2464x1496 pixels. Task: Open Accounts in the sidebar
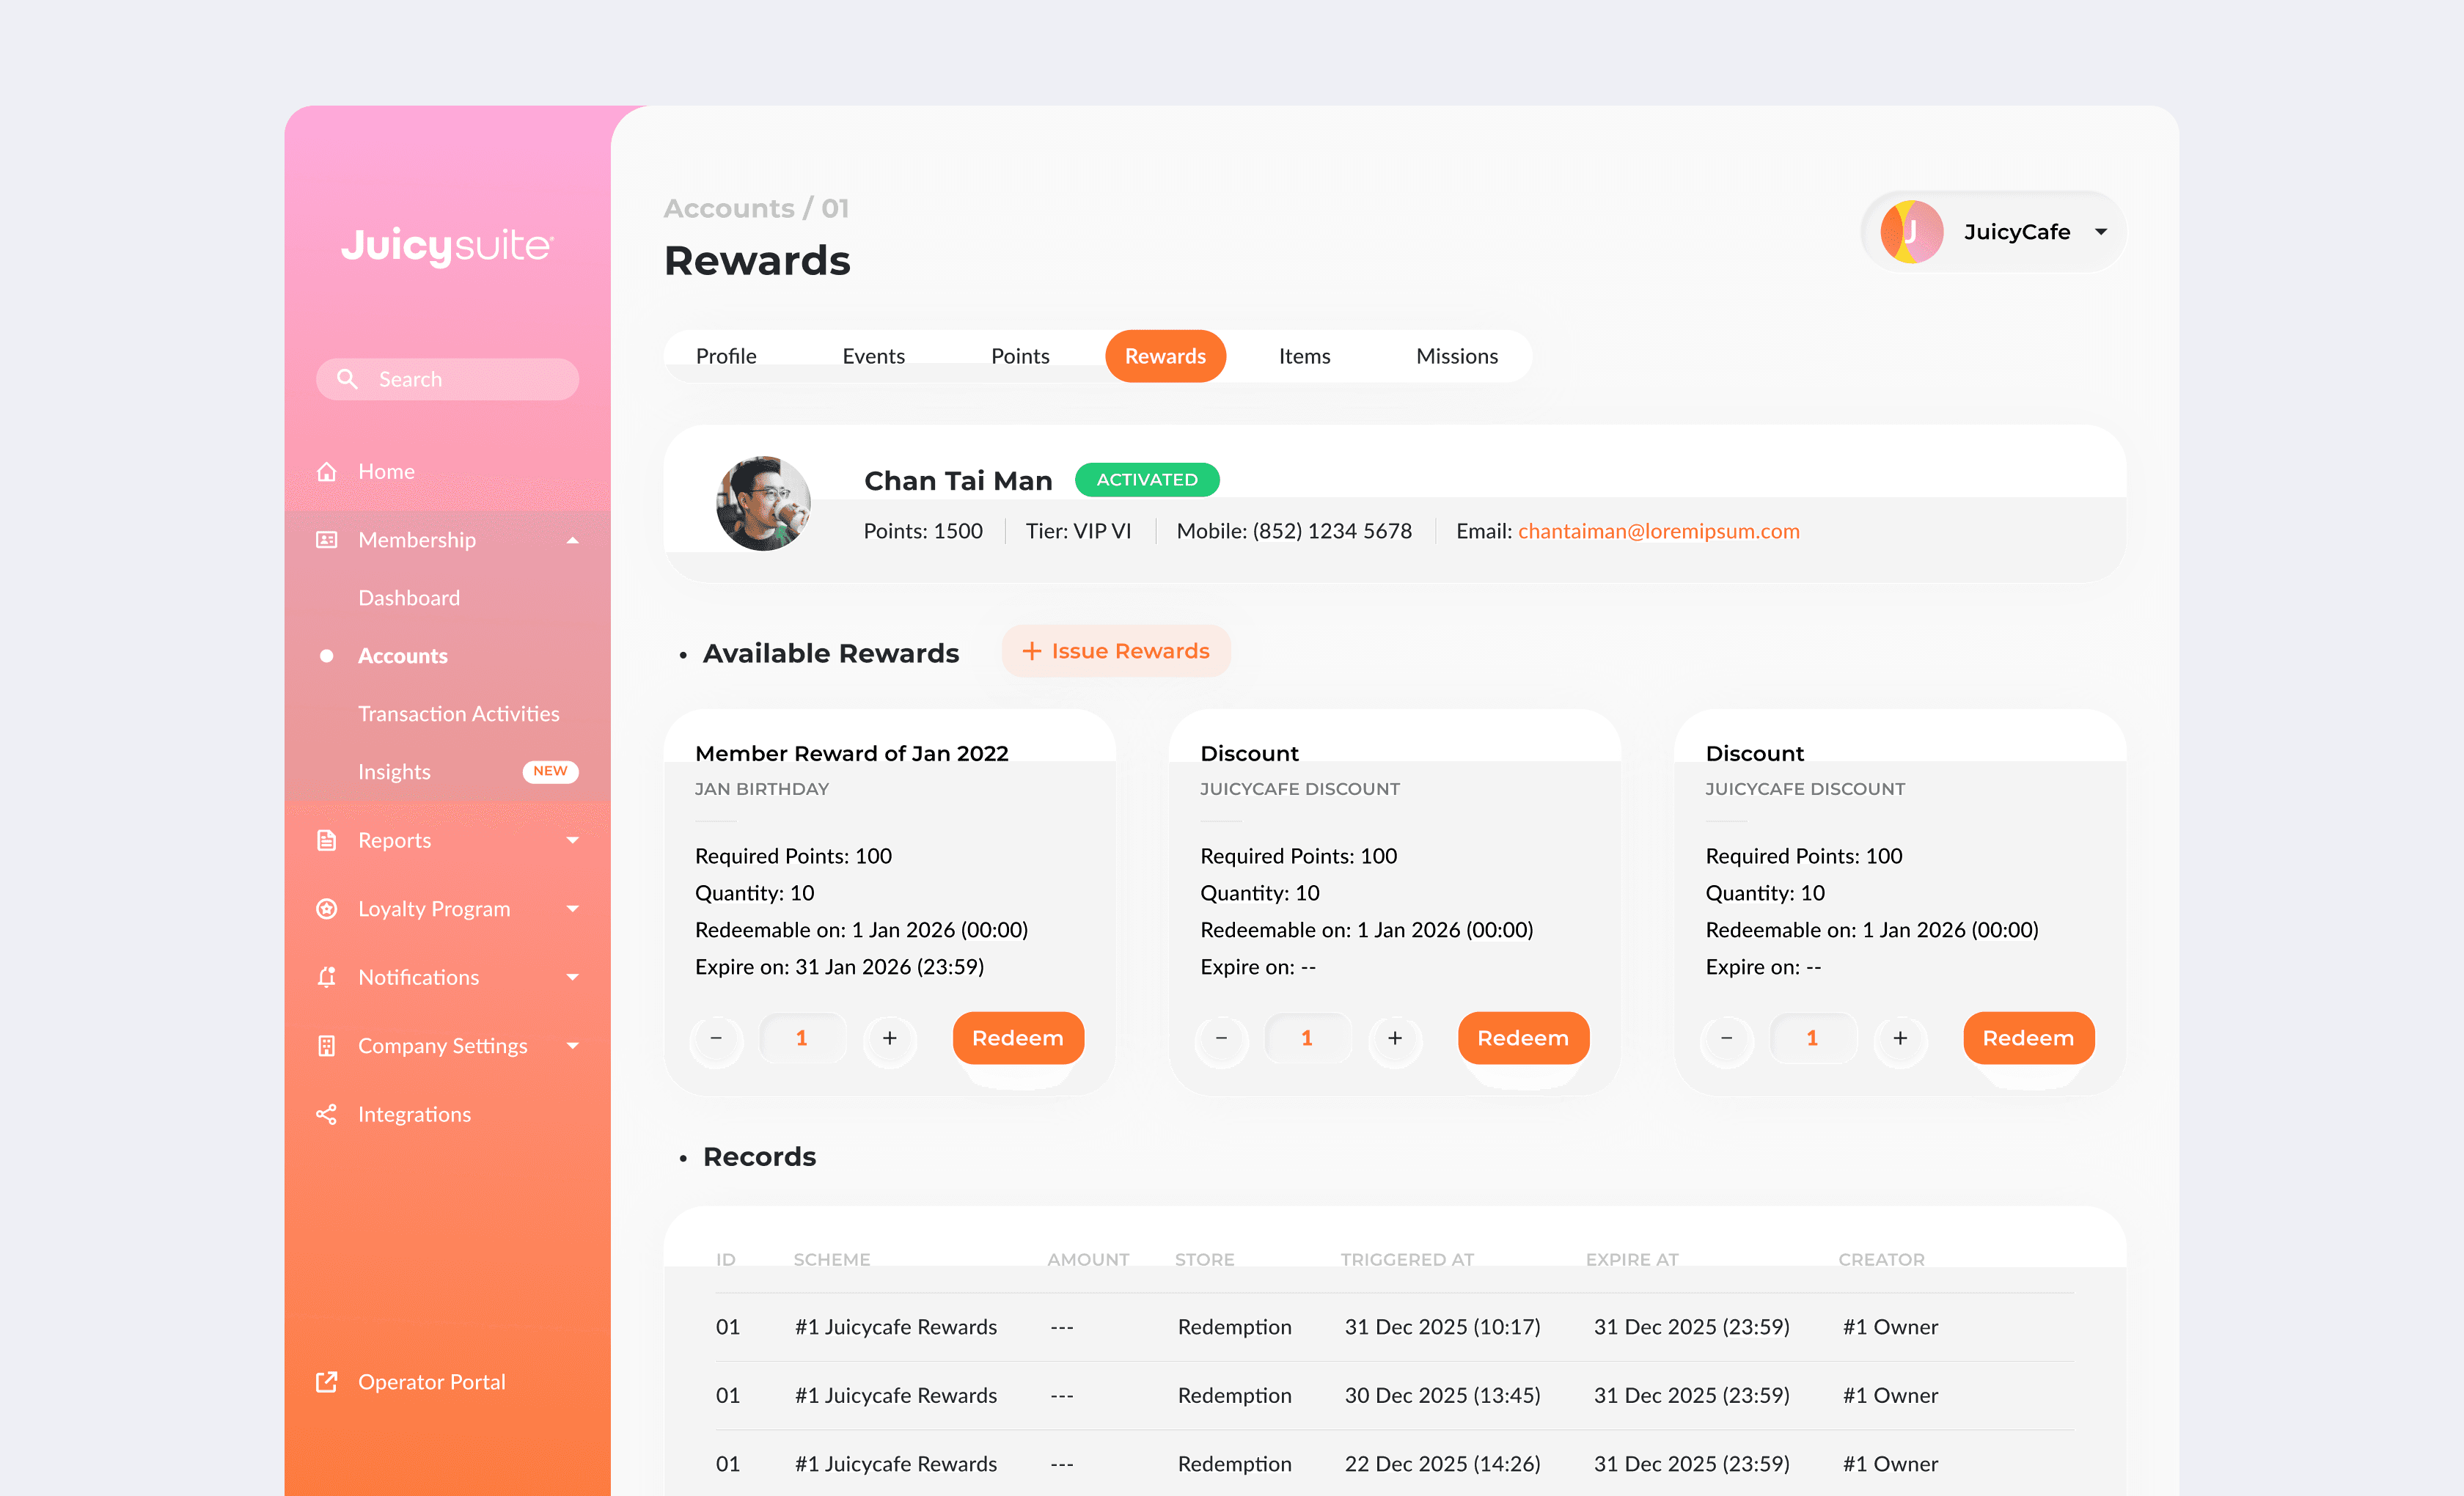[x=403, y=656]
